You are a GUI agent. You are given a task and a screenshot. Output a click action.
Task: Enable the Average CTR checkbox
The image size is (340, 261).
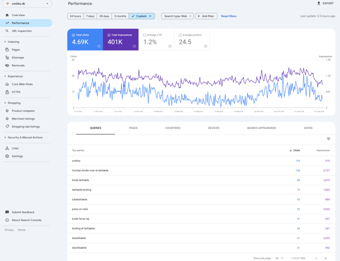click(x=144, y=35)
